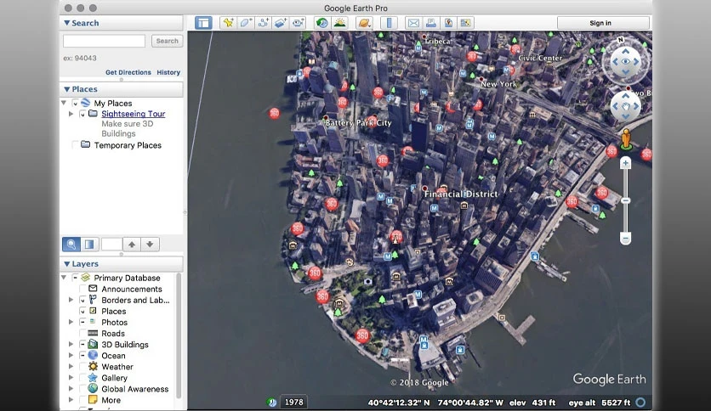711x411 pixels.
Task: Enable the Weather layer checkbox
Action: point(82,366)
